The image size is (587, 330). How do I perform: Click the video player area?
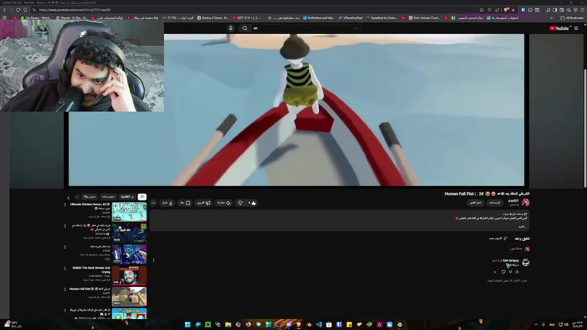[296, 110]
